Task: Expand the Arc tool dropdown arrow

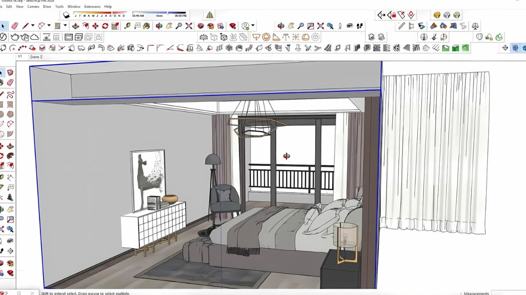Action: point(48,26)
